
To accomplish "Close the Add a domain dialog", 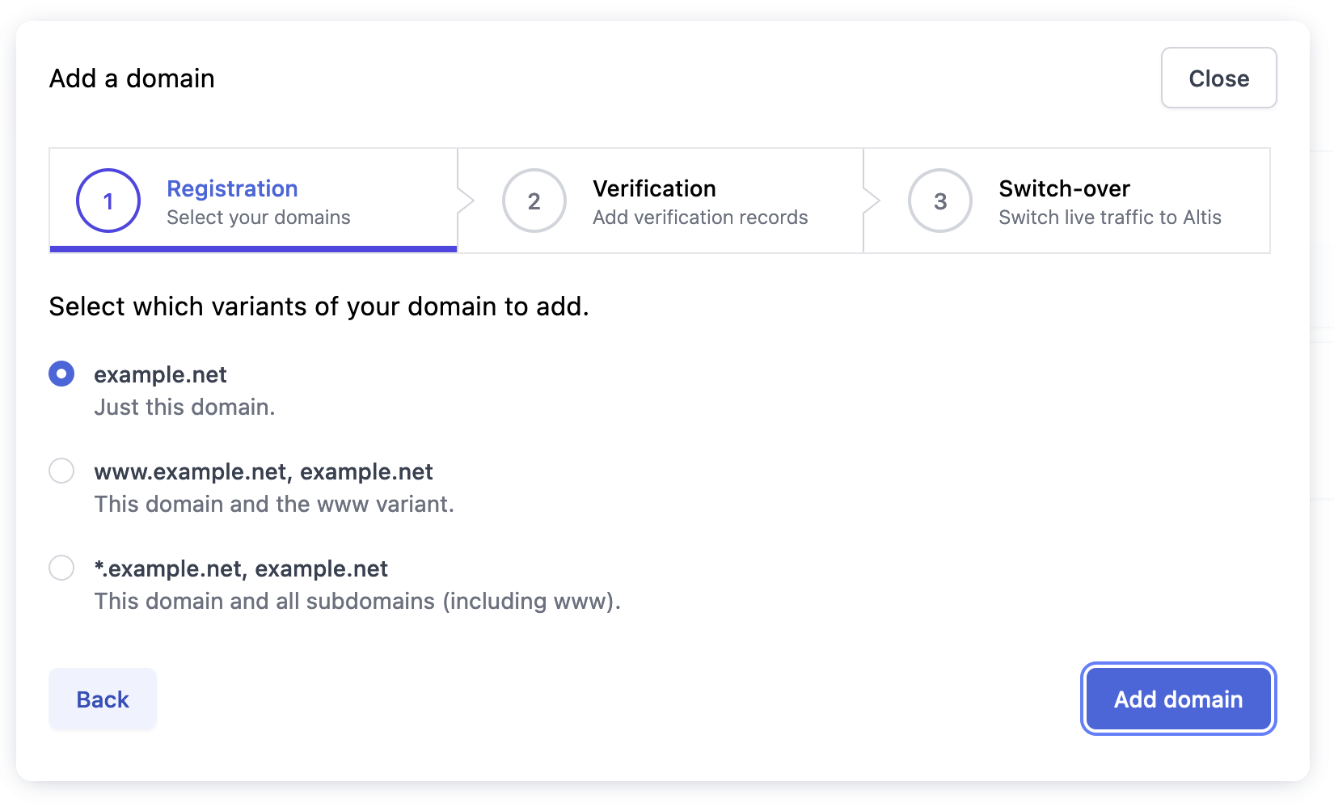I will pyautogui.click(x=1218, y=78).
